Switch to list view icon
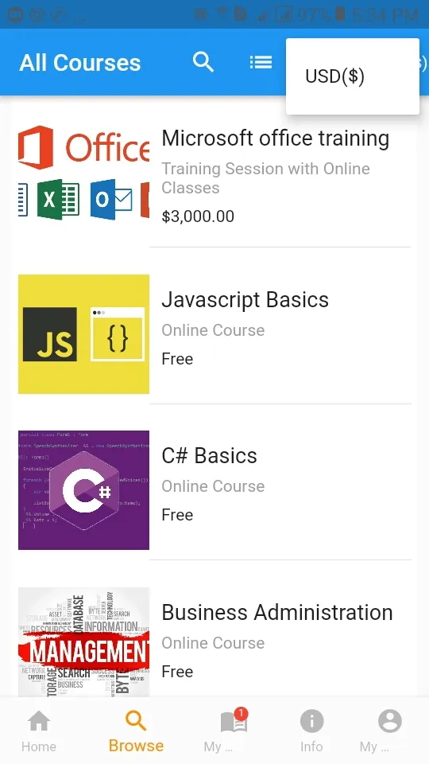This screenshot has height=764, width=429. click(261, 62)
